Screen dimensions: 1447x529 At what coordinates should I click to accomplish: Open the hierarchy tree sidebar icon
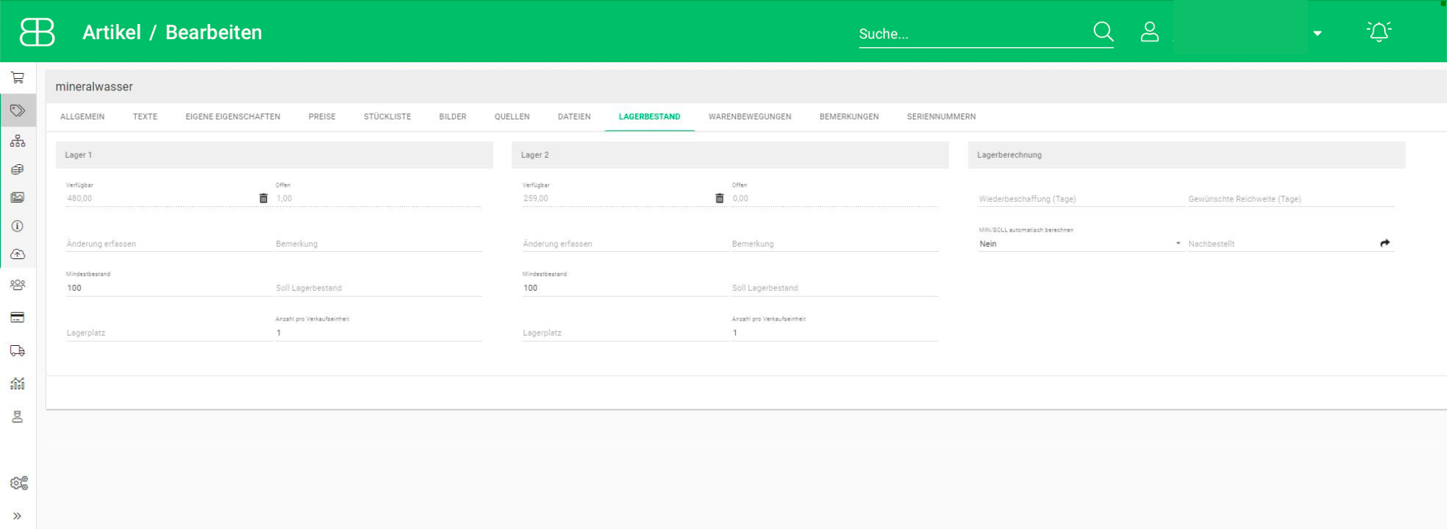click(x=18, y=140)
